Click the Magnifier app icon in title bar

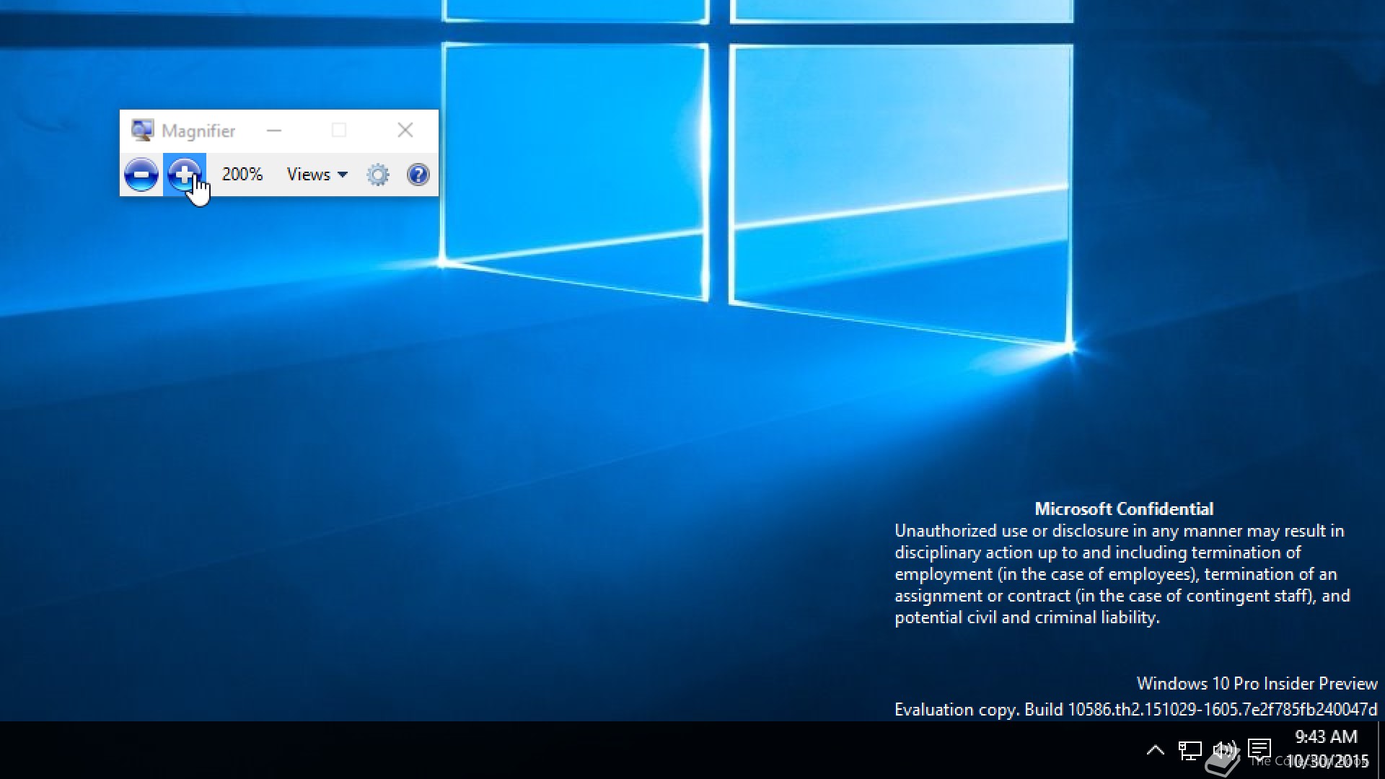tap(142, 131)
